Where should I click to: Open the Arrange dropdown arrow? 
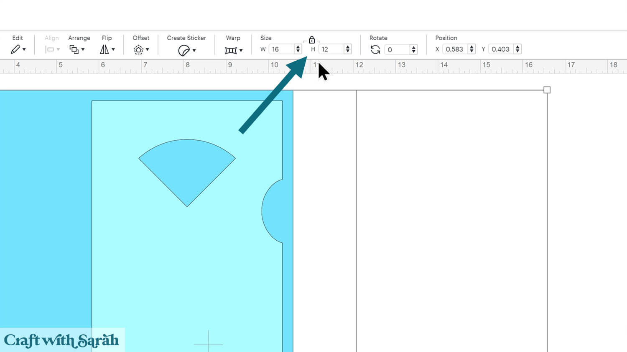tap(83, 49)
